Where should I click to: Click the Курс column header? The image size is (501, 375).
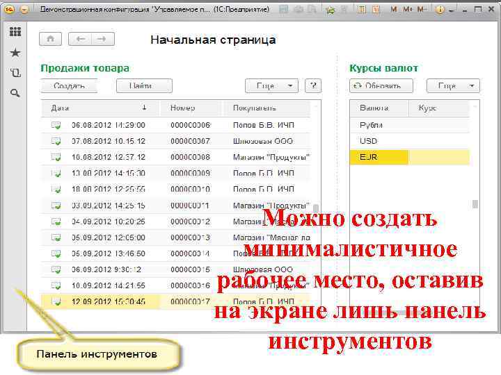point(439,108)
